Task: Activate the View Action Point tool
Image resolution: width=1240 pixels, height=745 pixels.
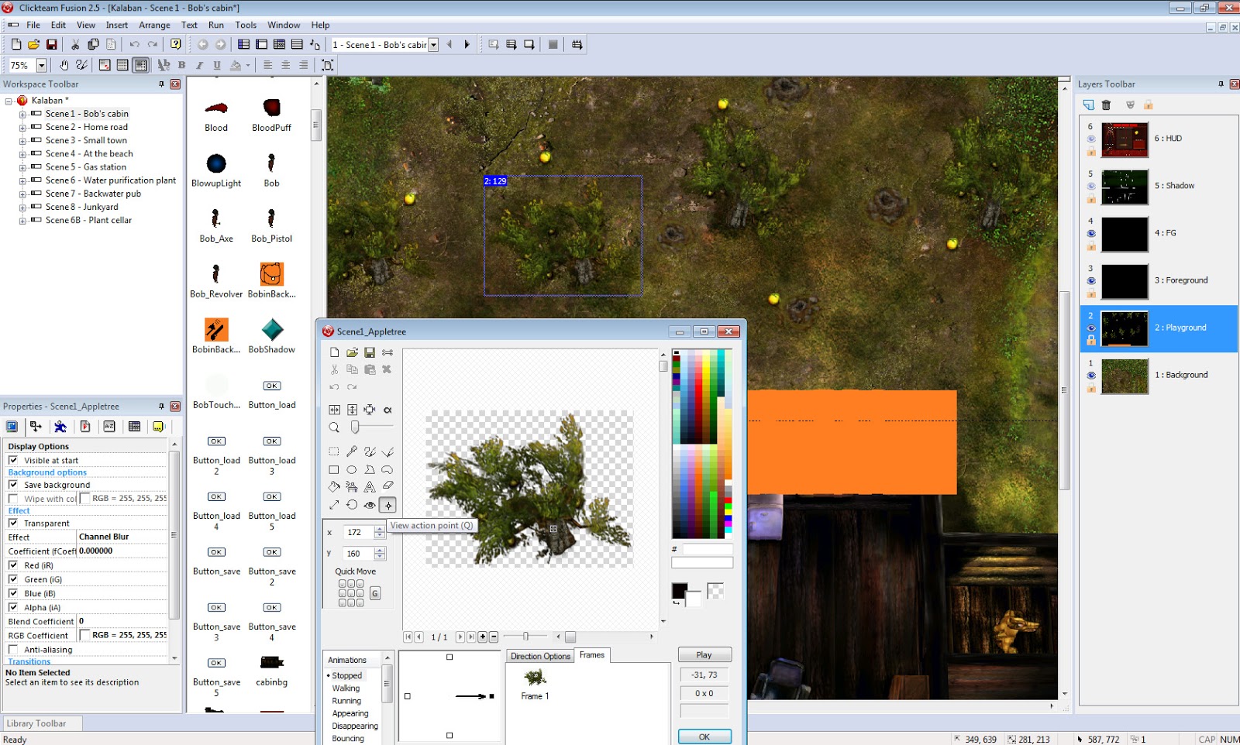Action: pos(386,504)
